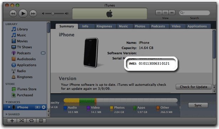Collapse the Devices section
219x129 pixels.
(6, 102)
